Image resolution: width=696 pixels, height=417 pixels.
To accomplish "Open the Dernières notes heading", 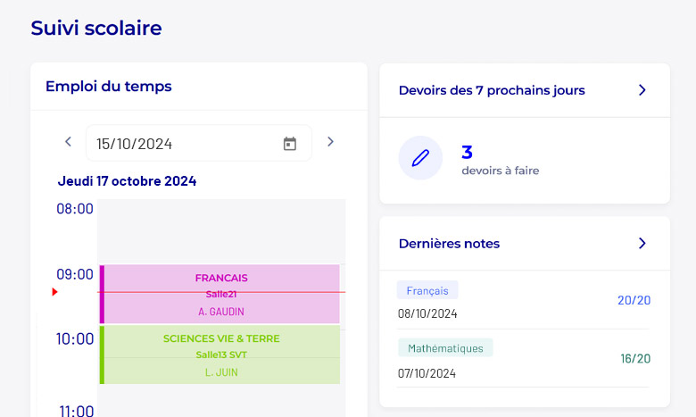I will tap(449, 244).
